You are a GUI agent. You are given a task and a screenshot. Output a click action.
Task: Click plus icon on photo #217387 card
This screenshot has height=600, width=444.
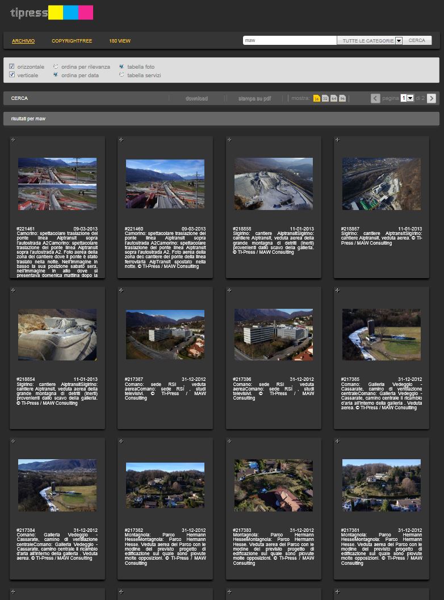121,291
